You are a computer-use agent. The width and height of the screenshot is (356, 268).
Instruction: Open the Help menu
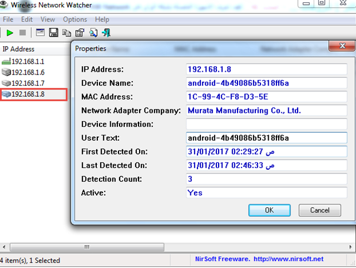click(x=102, y=19)
